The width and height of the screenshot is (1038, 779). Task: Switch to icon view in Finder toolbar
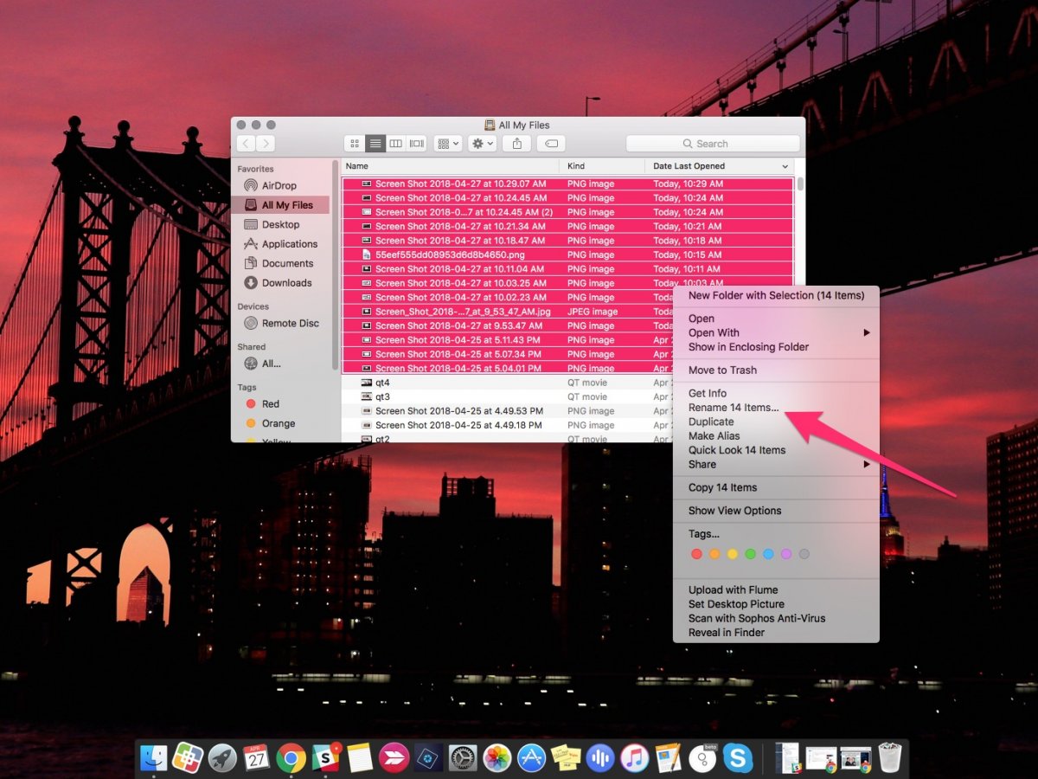pyautogui.click(x=354, y=144)
